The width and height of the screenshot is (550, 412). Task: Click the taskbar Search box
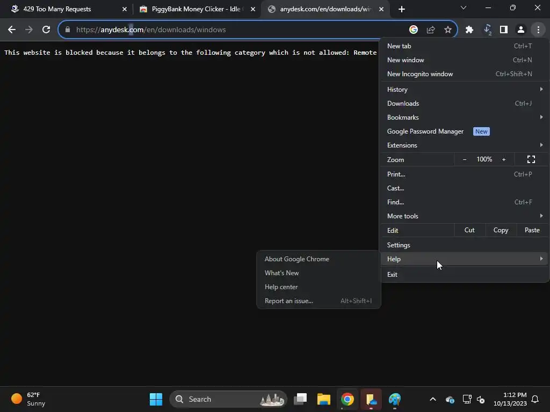click(x=228, y=399)
